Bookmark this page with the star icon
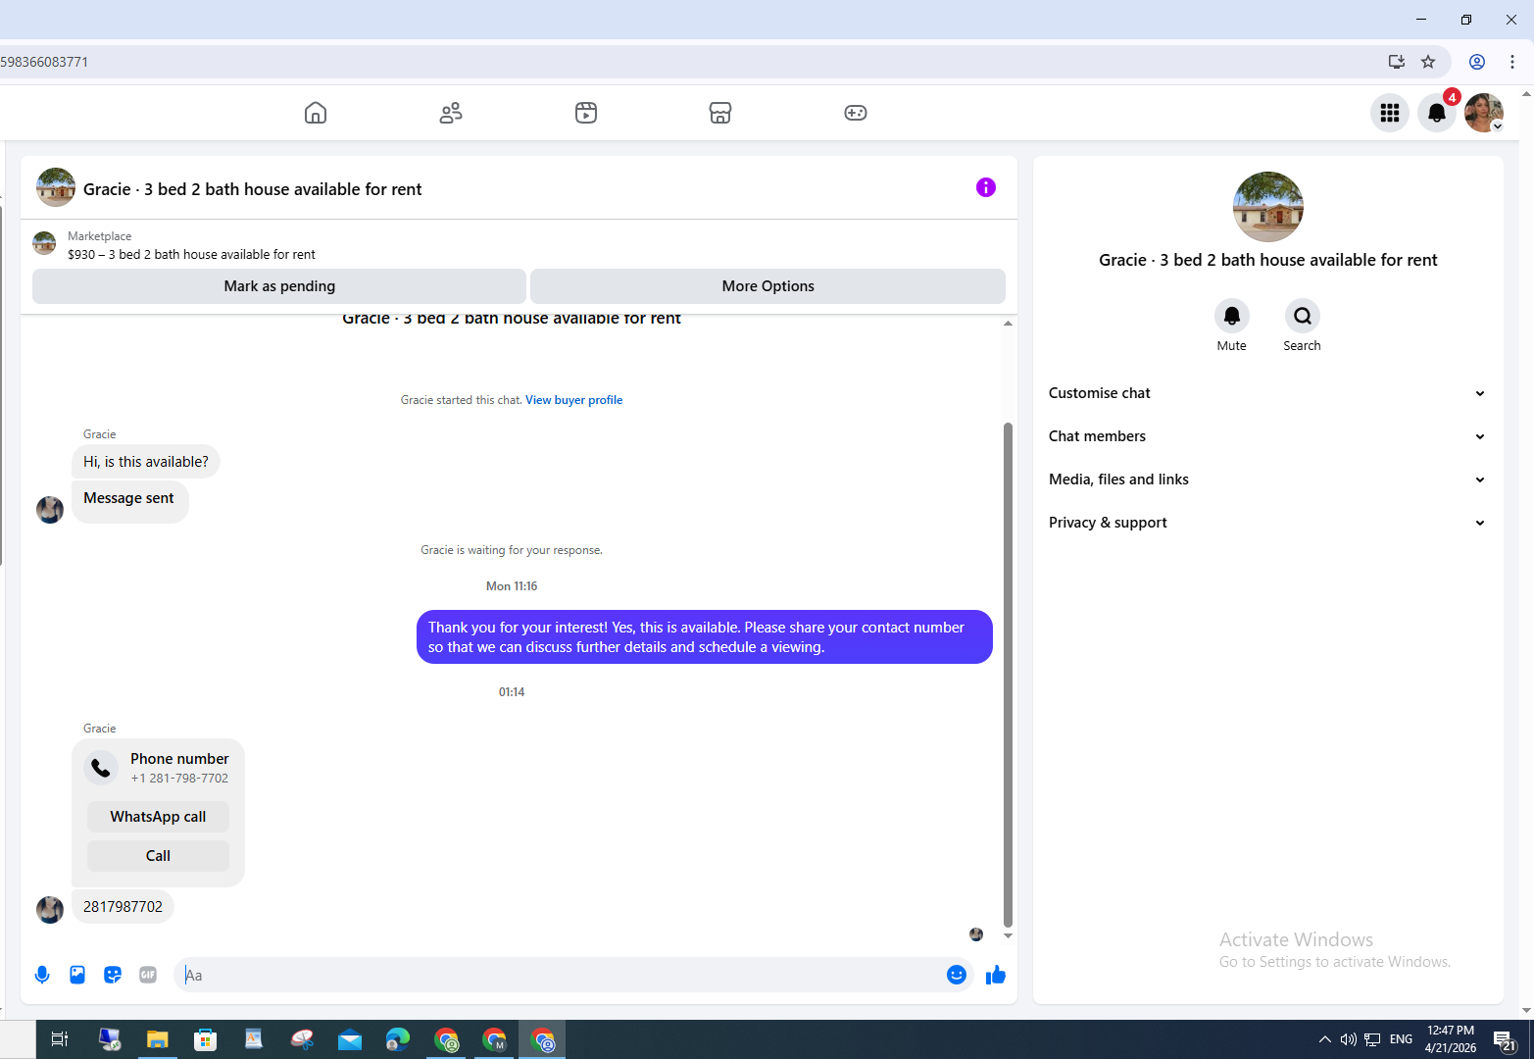 click(x=1428, y=62)
